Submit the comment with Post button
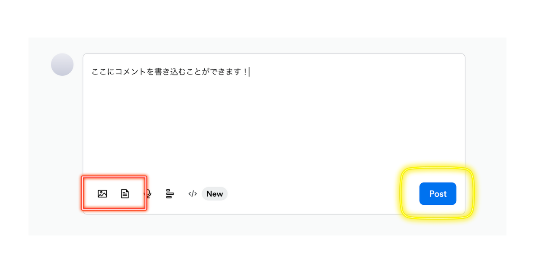 [x=438, y=194]
